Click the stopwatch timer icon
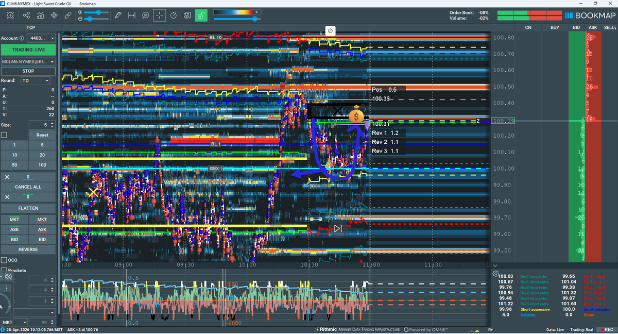618x334 pixels. coord(174,15)
